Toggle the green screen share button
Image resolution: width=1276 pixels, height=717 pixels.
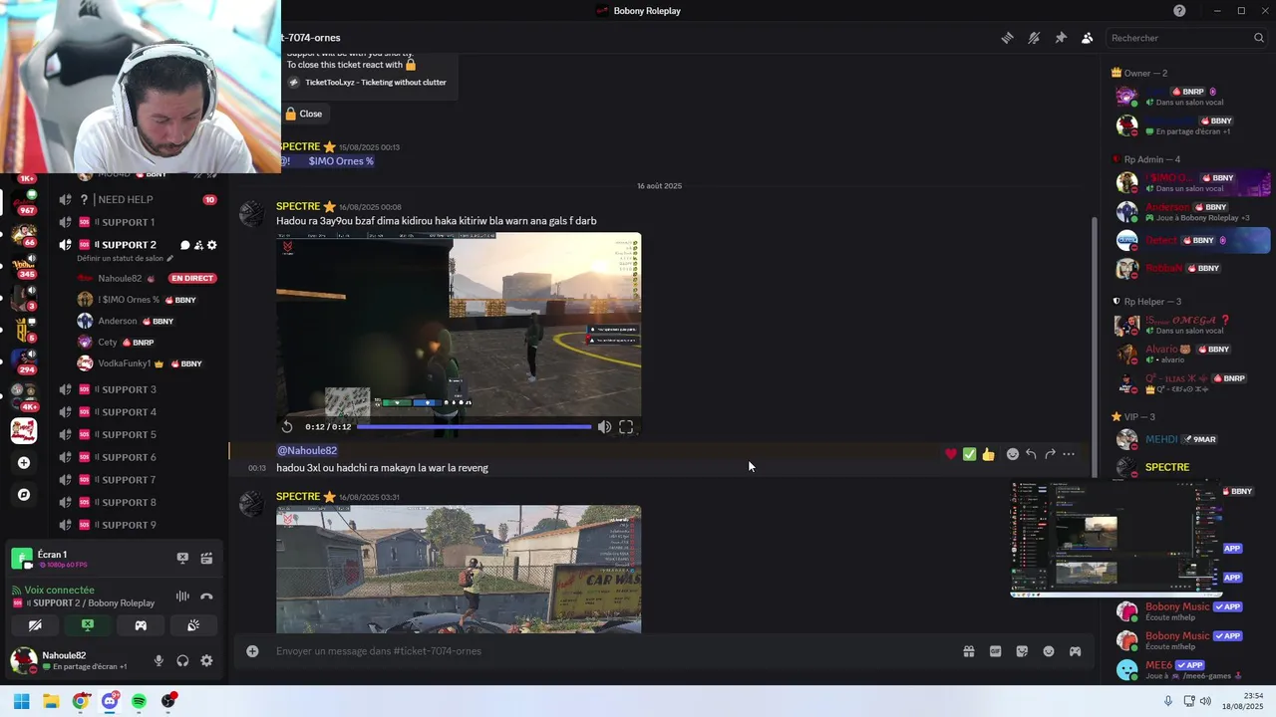click(x=88, y=625)
